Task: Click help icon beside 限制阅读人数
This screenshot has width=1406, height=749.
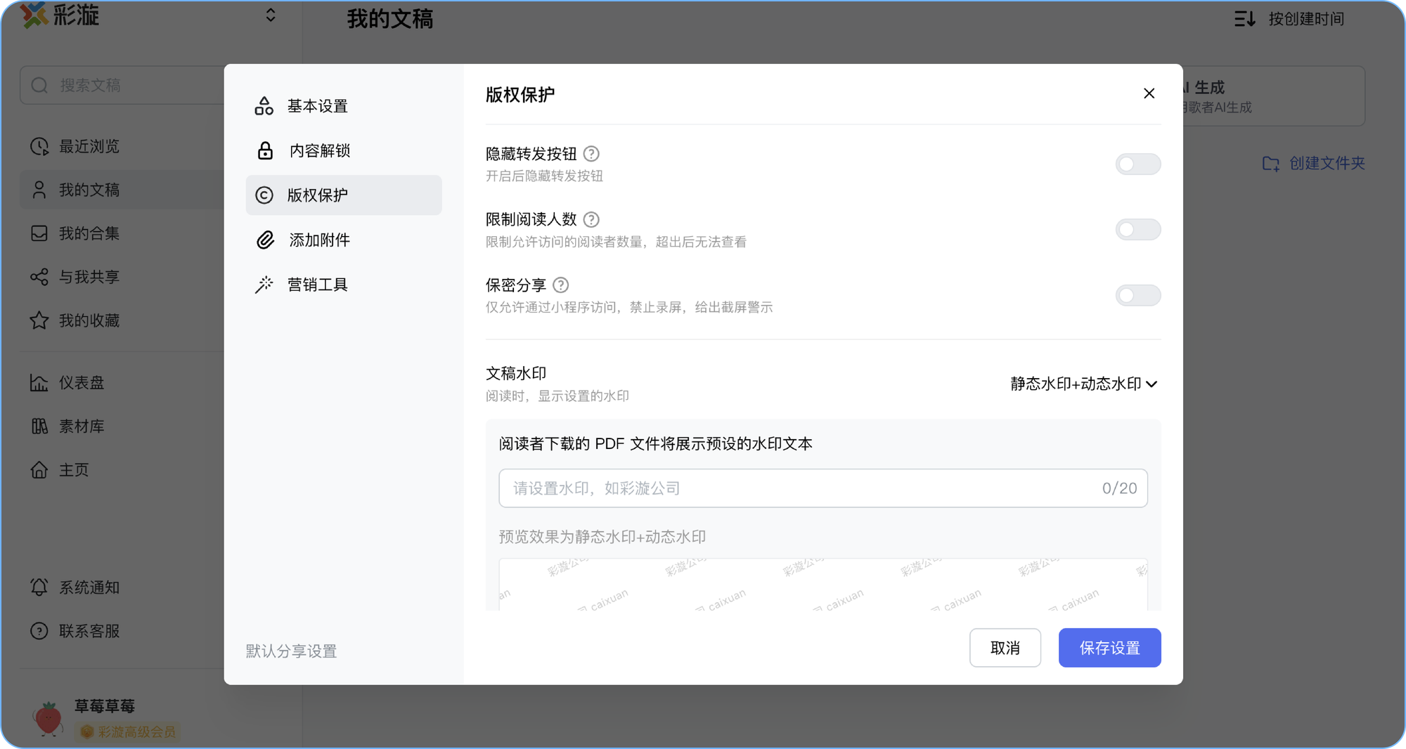Action: (x=591, y=220)
